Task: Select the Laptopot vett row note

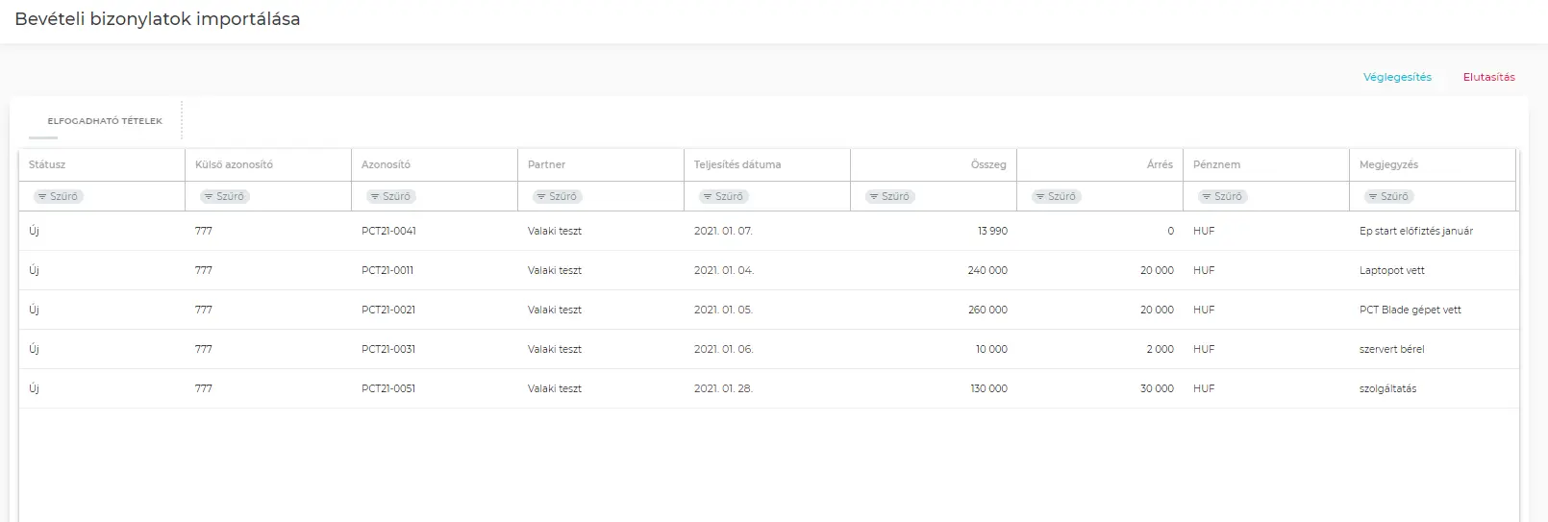Action: pyautogui.click(x=1391, y=270)
